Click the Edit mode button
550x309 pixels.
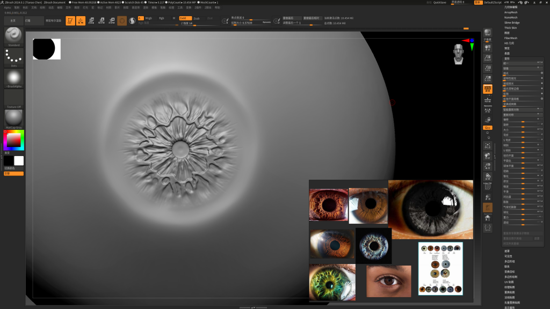70,21
